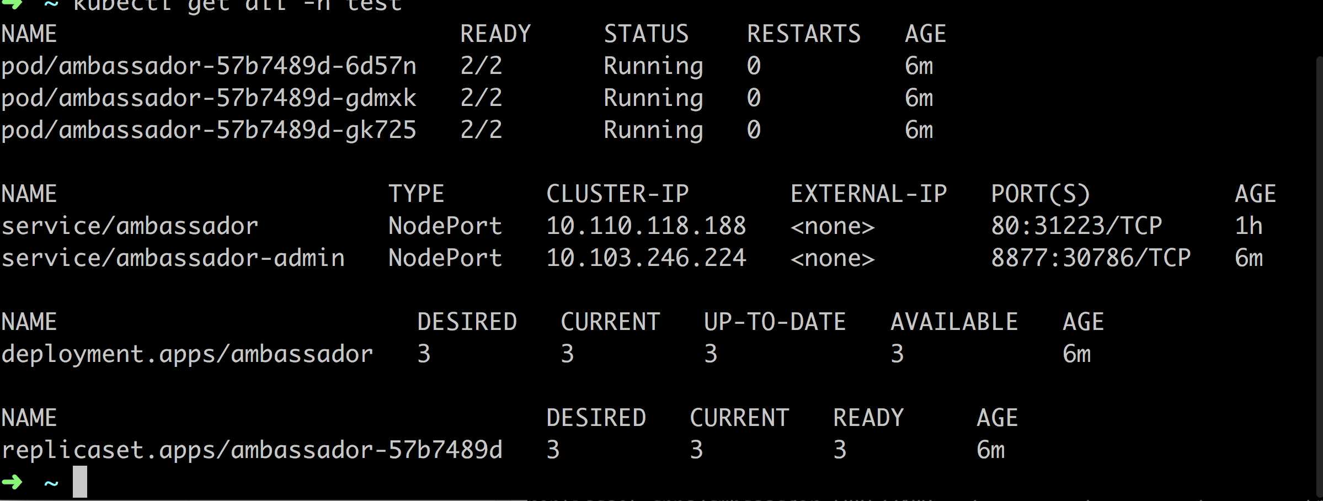Click NodePort type of service/ambassador-admin
The image size is (1323, 501).
445,258
